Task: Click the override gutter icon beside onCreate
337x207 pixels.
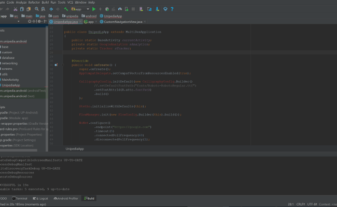Action: click(55, 65)
